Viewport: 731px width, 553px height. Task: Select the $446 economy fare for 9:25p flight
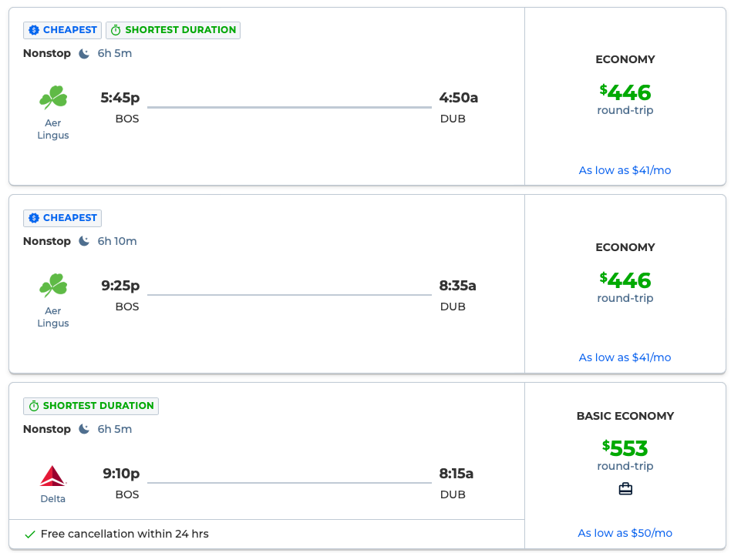pyautogui.click(x=625, y=280)
